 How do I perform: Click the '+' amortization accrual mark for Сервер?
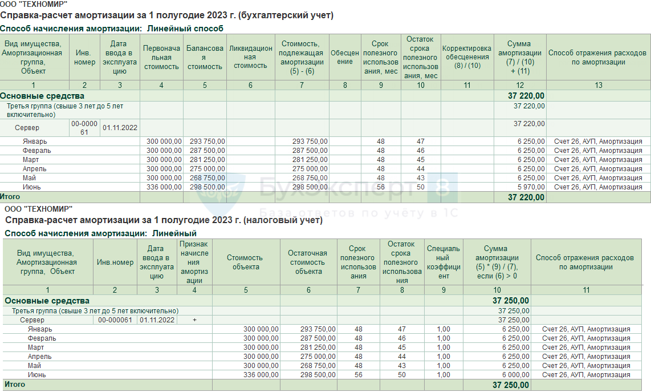coord(194,320)
